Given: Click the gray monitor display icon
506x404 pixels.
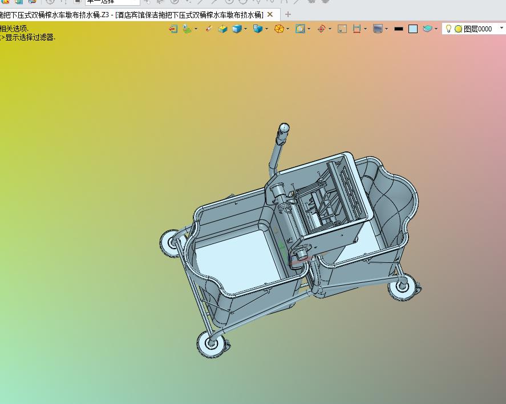Looking at the screenshot, I should pos(378,29).
